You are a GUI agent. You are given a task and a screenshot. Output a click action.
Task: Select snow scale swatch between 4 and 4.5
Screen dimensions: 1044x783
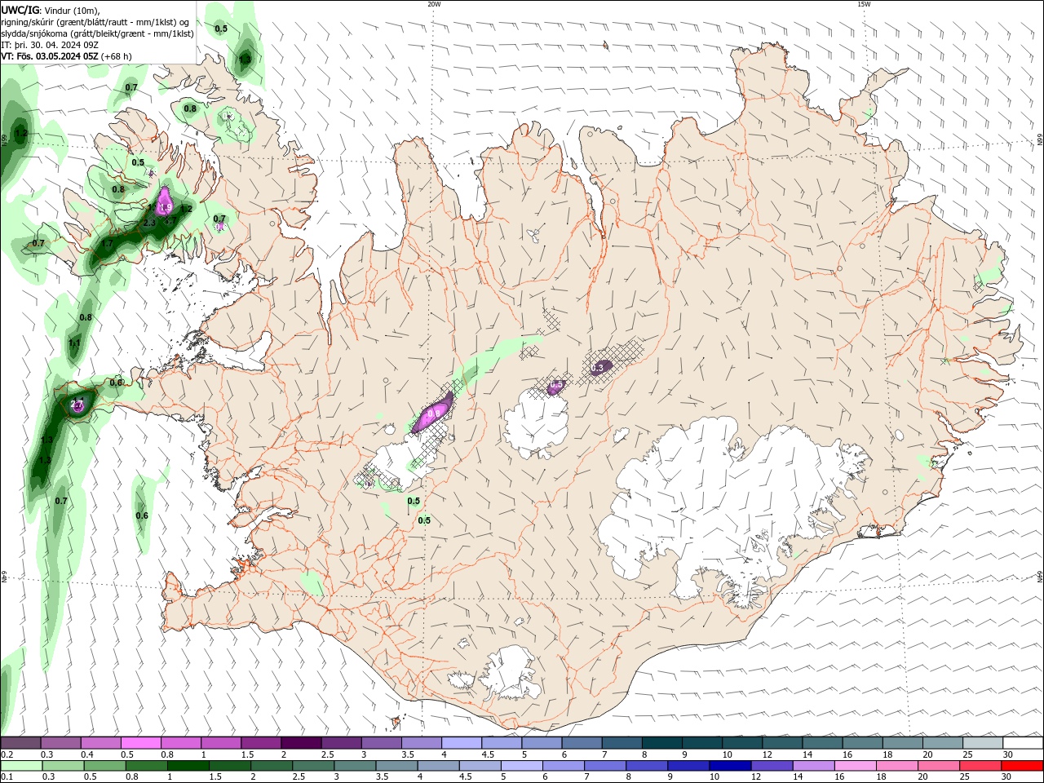point(462,743)
